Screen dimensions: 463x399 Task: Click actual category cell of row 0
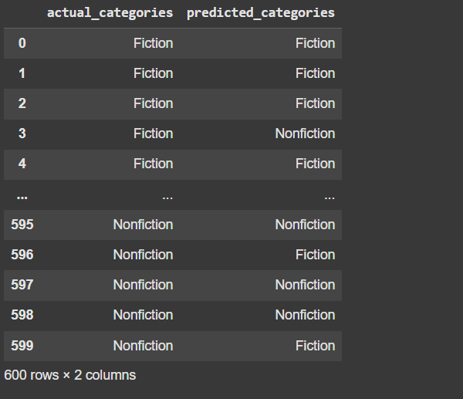[x=153, y=43]
